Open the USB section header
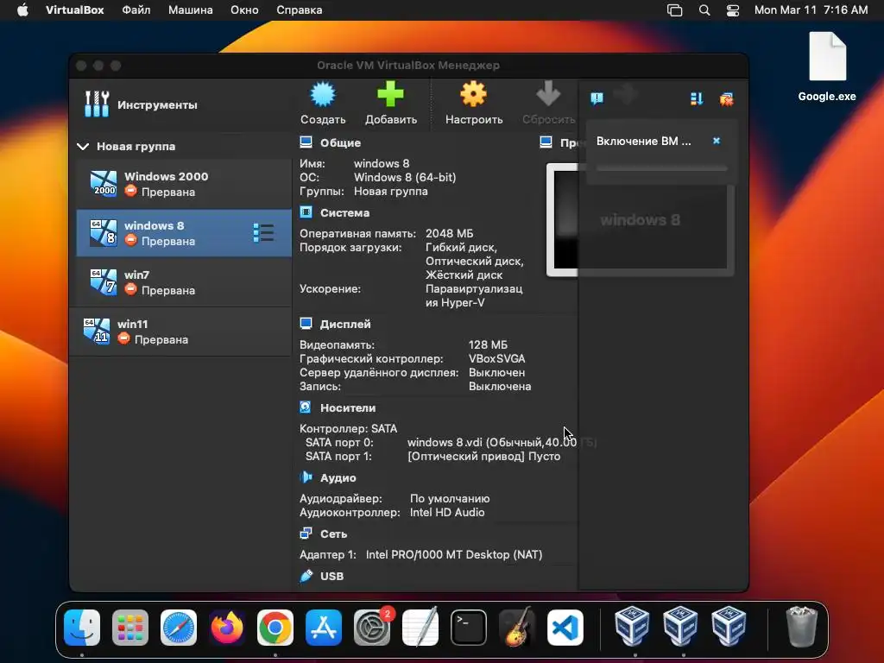The height and width of the screenshot is (663, 884). click(331, 576)
